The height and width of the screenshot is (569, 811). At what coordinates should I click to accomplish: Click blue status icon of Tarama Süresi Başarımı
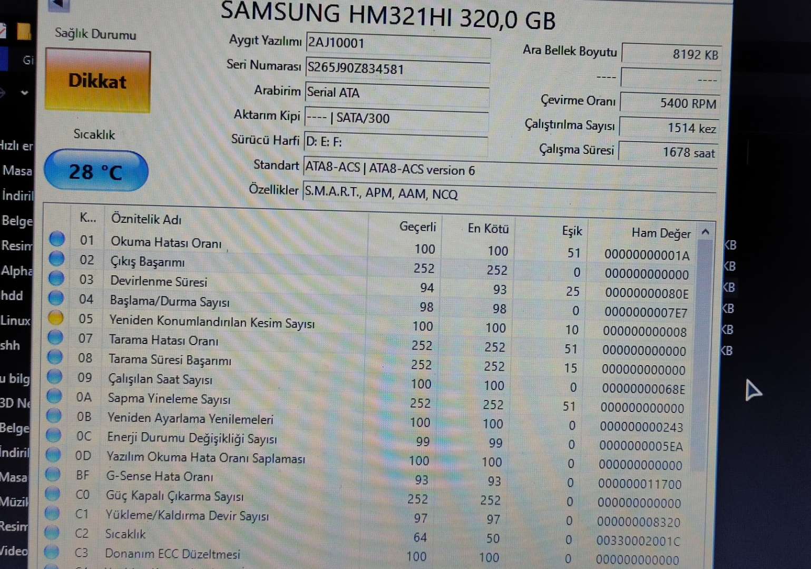pyautogui.click(x=55, y=357)
